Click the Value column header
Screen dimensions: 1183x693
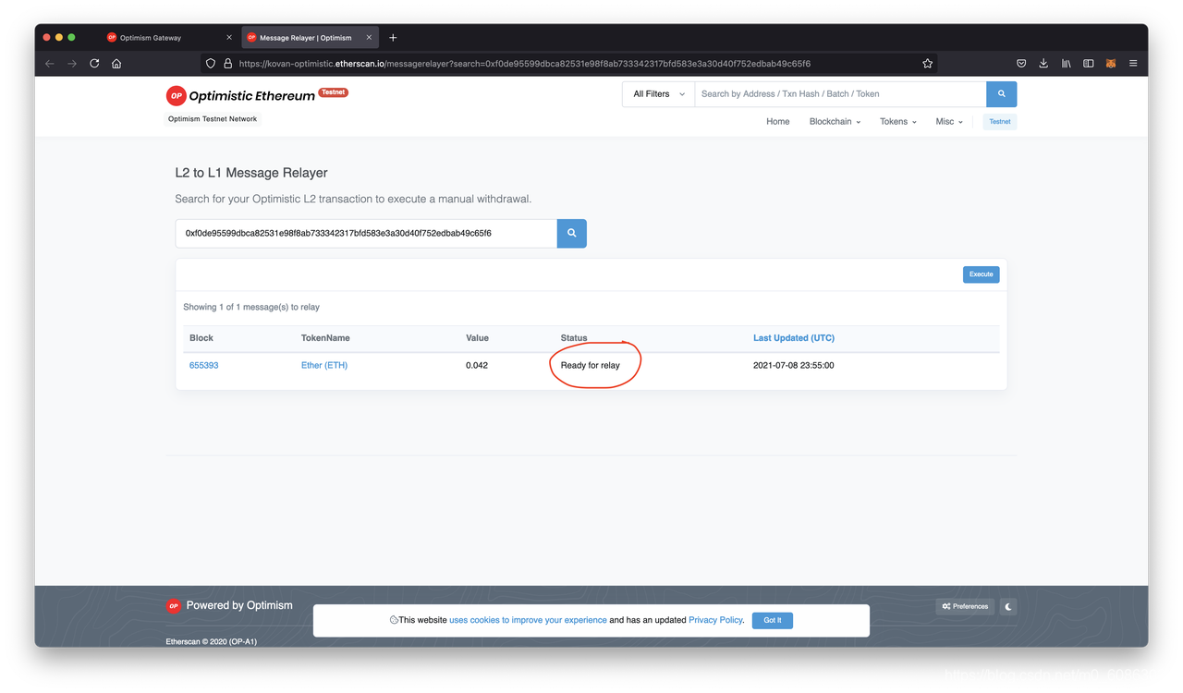(477, 338)
